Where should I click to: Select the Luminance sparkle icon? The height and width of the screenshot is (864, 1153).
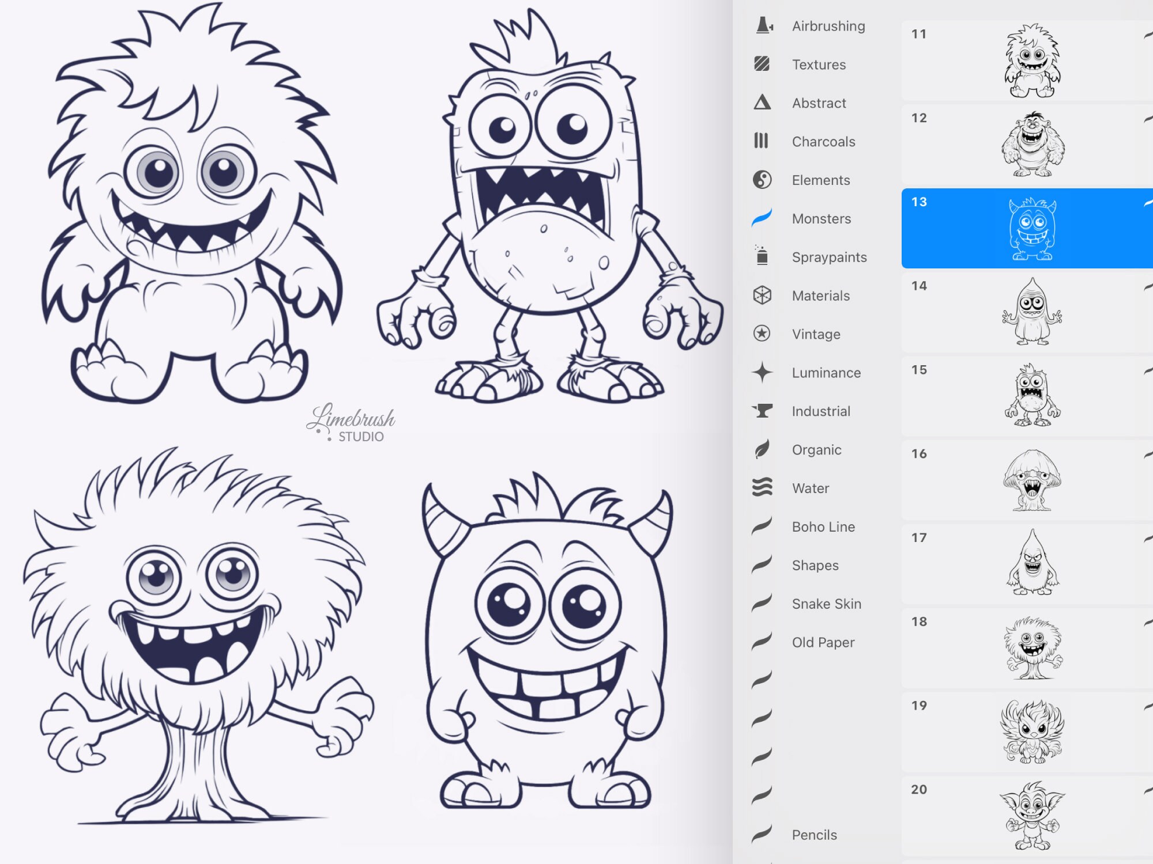(x=763, y=373)
